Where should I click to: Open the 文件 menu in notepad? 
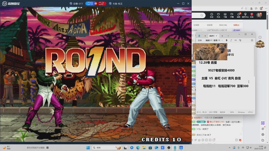200,40
